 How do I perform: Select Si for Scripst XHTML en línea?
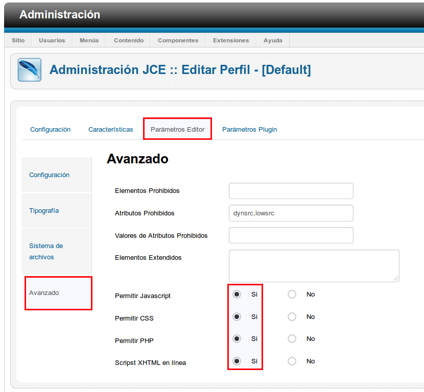(x=237, y=361)
